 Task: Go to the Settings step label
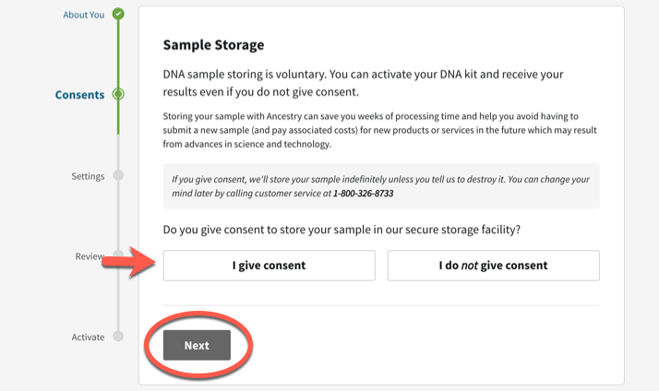pos(88,176)
